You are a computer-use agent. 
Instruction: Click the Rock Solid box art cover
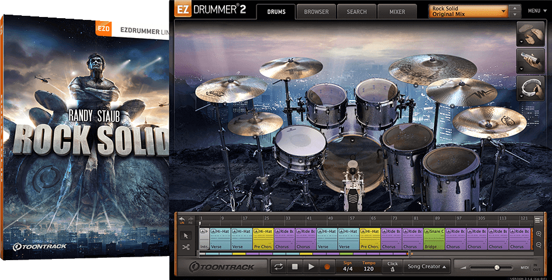coord(85,137)
